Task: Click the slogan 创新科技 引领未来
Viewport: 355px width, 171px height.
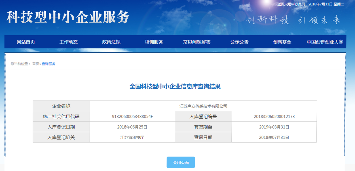Action: coord(293,20)
